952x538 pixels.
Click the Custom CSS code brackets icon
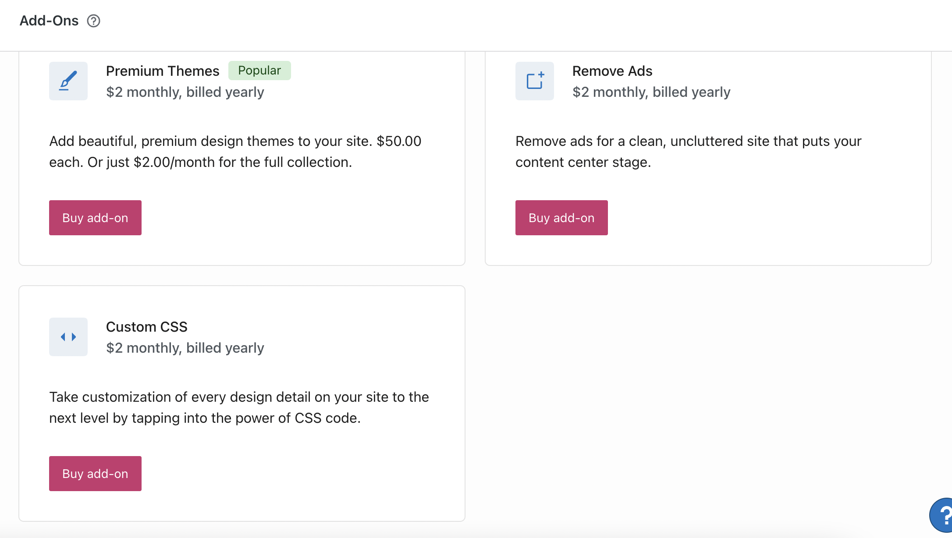coord(68,337)
